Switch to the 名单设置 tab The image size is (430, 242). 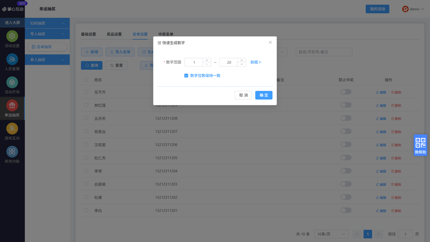tap(140, 34)
